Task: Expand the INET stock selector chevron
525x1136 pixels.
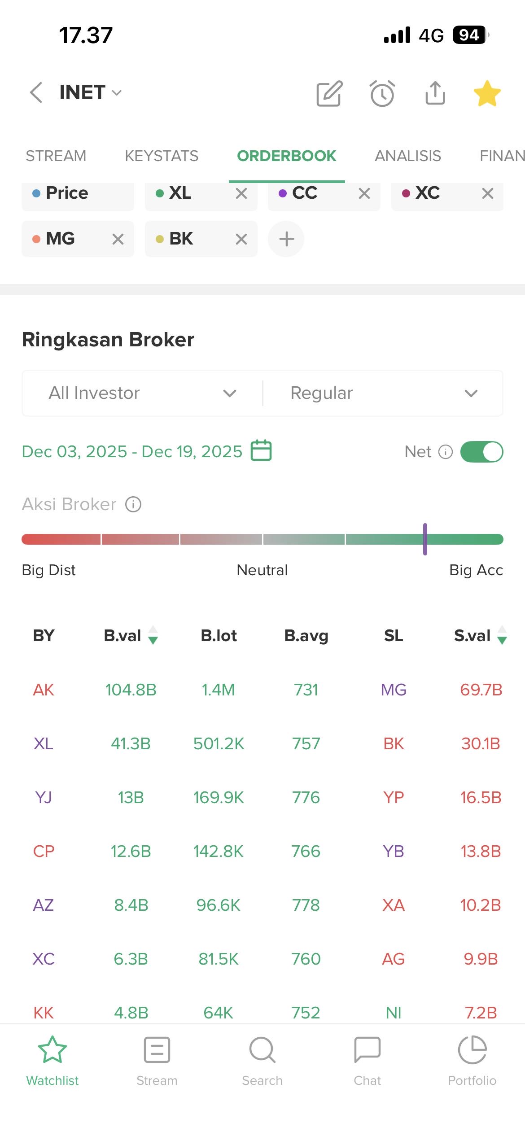Action: (117, 93)
